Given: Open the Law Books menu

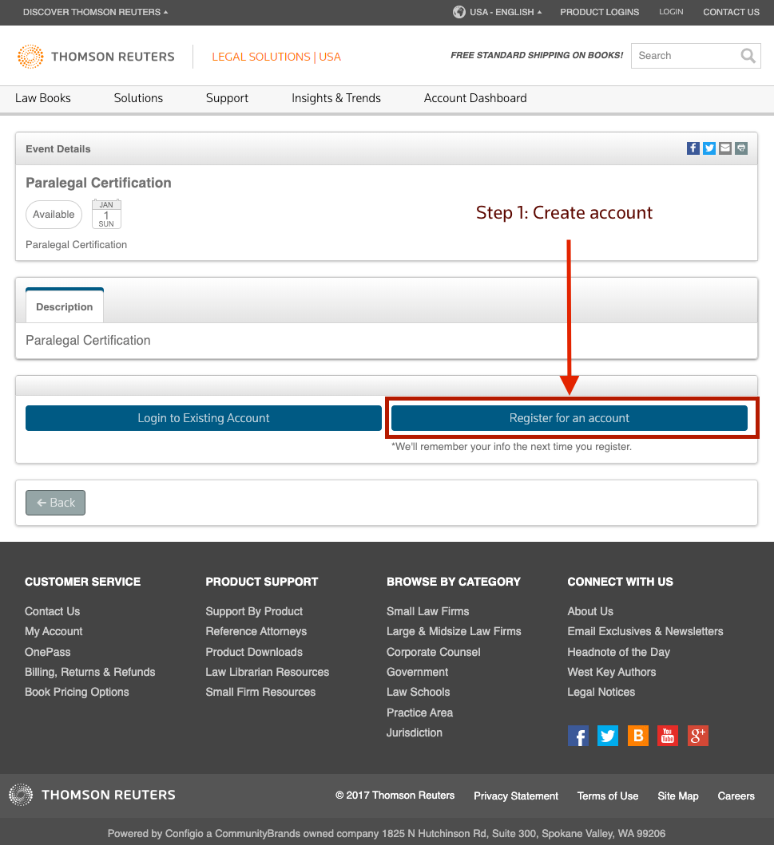Looking at the screenshot, I should click(43, 98).
